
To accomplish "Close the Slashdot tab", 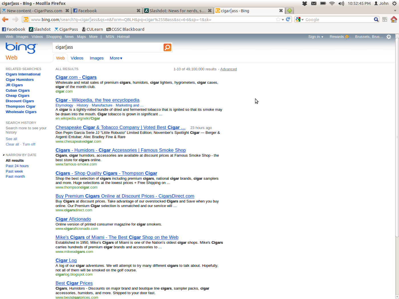I will click(x=210, y=11).
